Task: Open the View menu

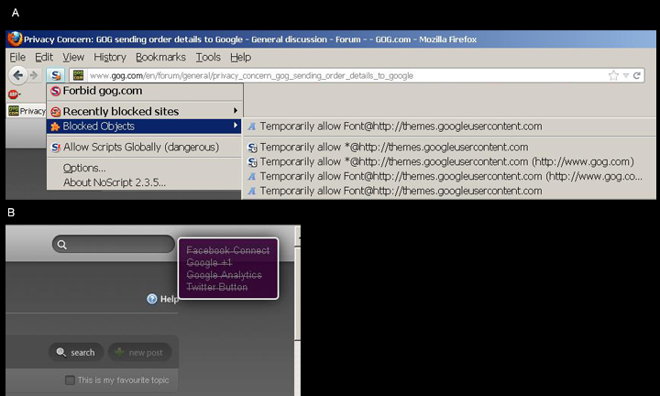Action: (x=73, y=57)
